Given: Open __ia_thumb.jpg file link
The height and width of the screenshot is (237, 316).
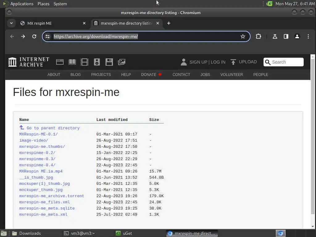Looking at the screenshot, I should pos(36,177).
